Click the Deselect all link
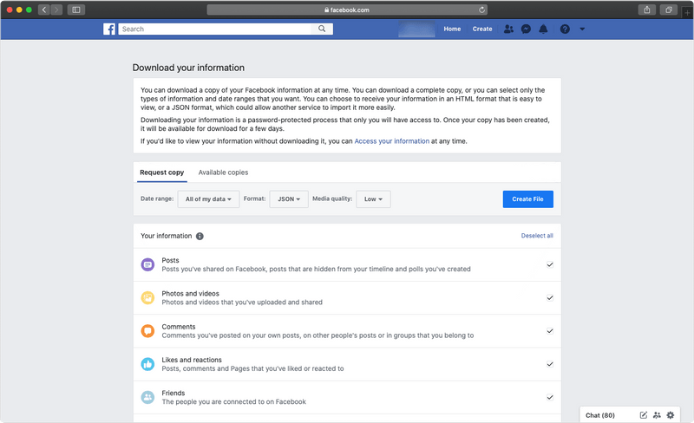Viewport: 694px width, 423px height. point(537,236)
